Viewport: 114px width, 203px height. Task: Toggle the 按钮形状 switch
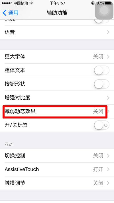point(101,84)
